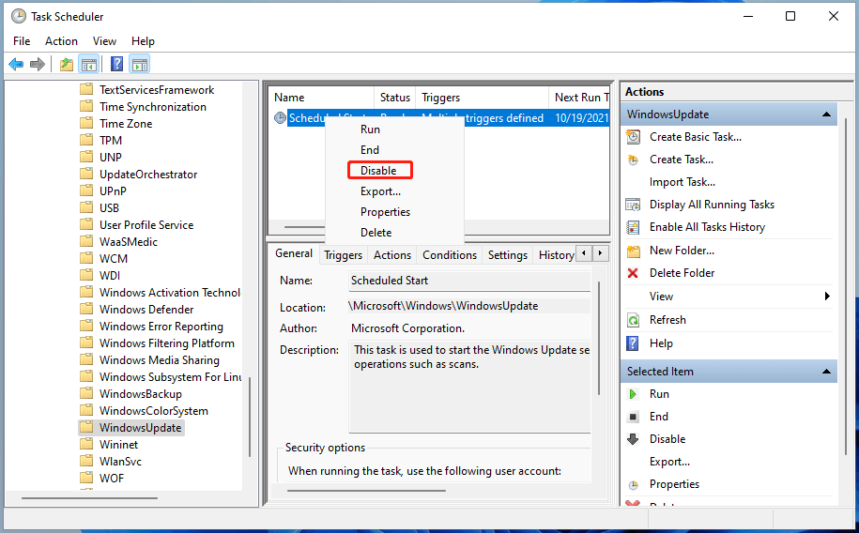This screenshot has width=859, height=533.
Task: Click Disable down-arrow icon in Selected Item
Action: click(634, 439)
